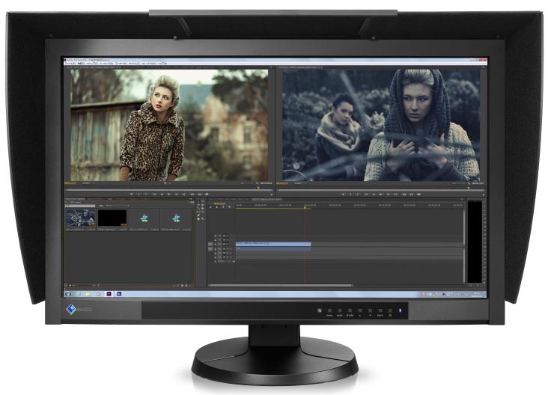Mark In point in Source monitor

(138, 195)
